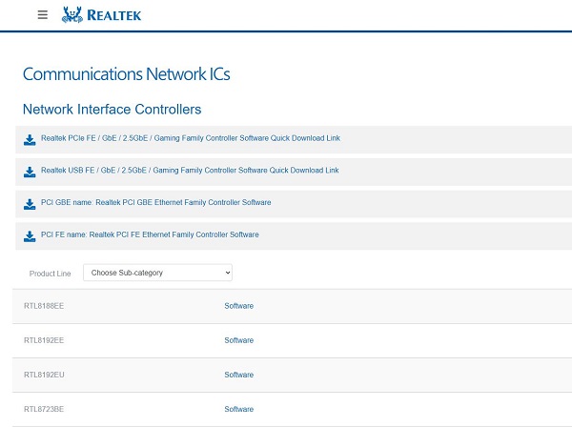The height and width of the screenshot is (427, 572).
Task: Open Realtek PCIe FE / GbE Quick Download Link
Action: 191,138
